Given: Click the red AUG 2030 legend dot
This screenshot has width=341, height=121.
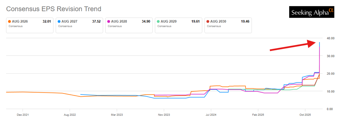Looking at the screenshot, I should point(208,21).
